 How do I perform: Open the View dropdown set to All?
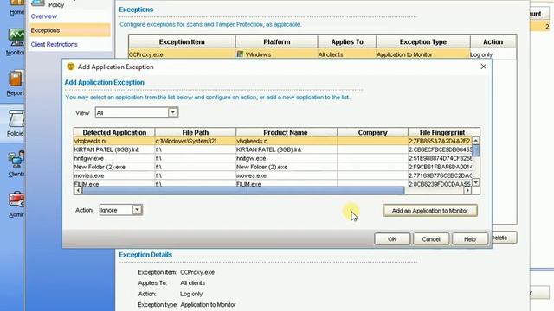137,113
